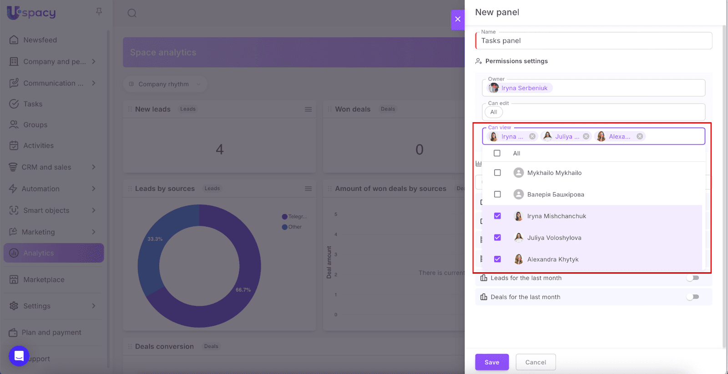Open Marketplace from sidebar
The image size is (728, 374).
[x=44, y=279]
